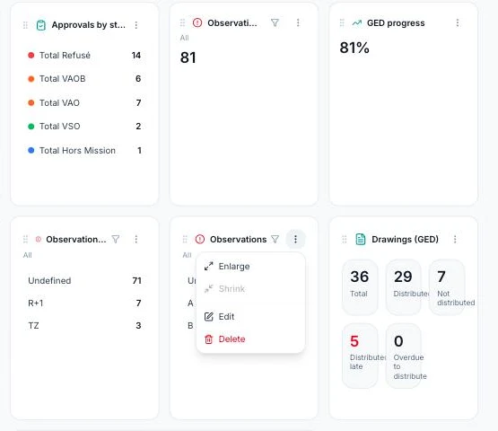Screen dimensions: 498x431
Task: Click drag handle of top Observations card showing 81
Action: pyautogui.click(x=182, y=22)
